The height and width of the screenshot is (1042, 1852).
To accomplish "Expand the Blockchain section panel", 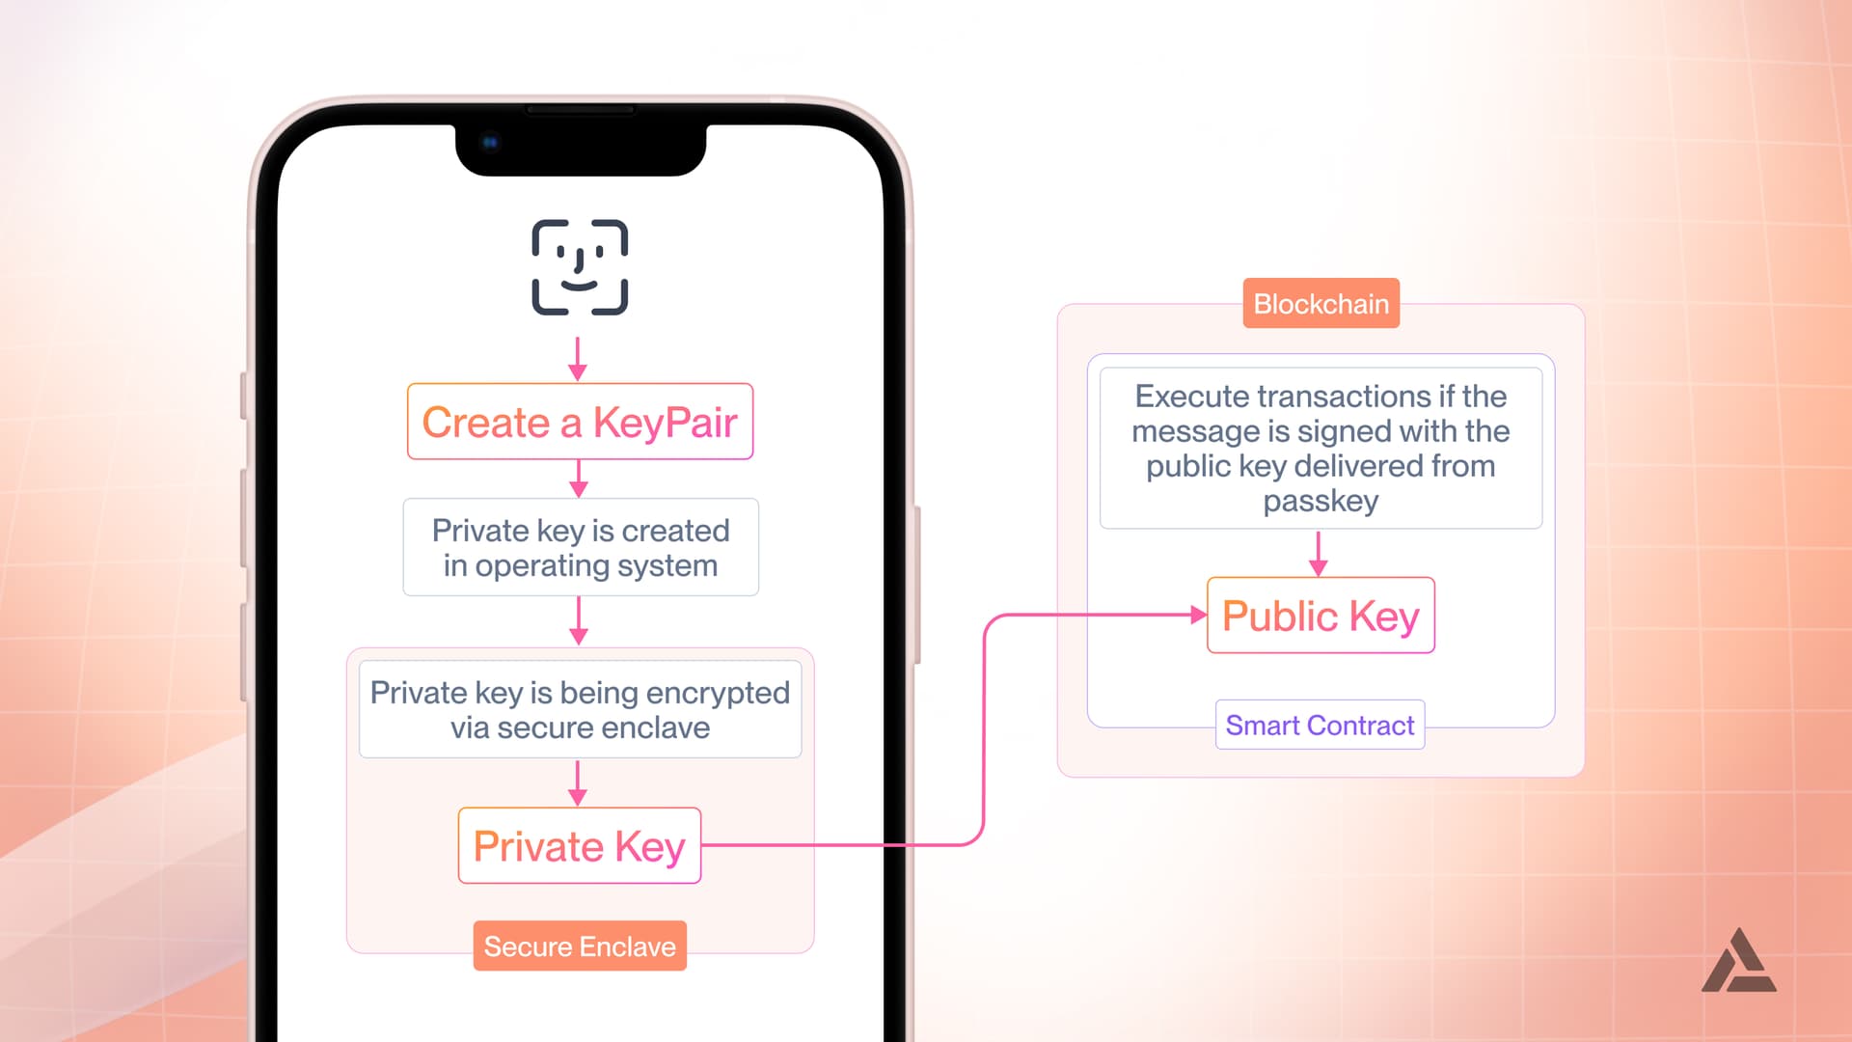I will tap(1321, 304).
